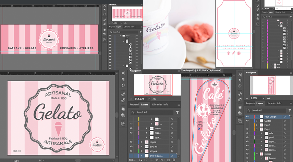293x162 pixels.
Task: Collapse Teardrop window stripes layer
Action: tap(257, 154)
